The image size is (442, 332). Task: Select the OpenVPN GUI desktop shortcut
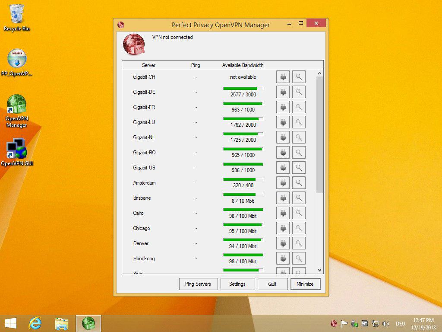coord(17,152)
